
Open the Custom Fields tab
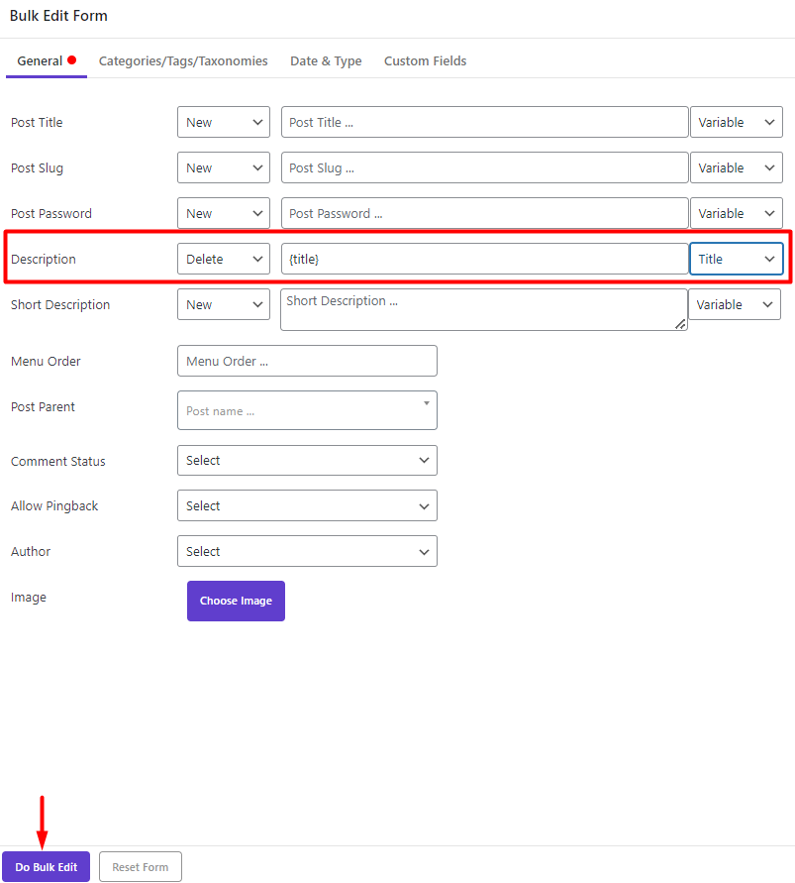[x=425, y=60]
